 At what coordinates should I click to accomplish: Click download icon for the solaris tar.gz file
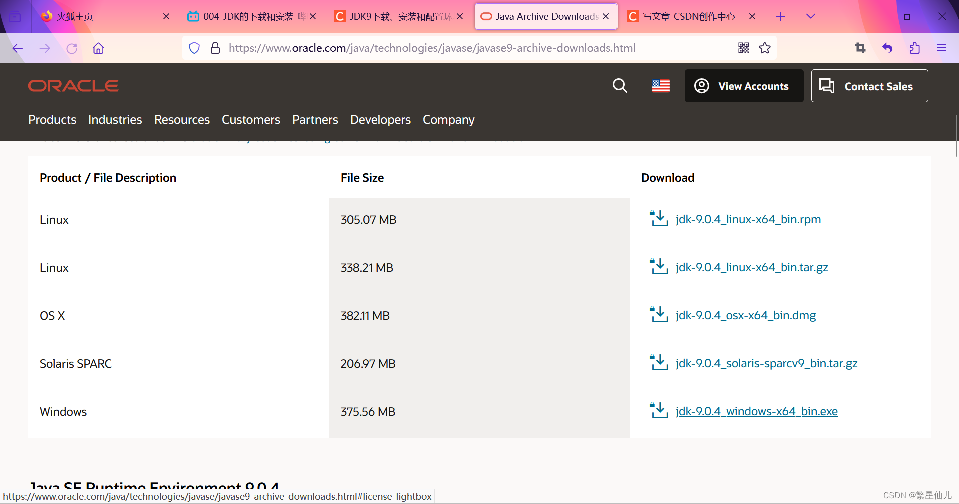coord(659,362)
